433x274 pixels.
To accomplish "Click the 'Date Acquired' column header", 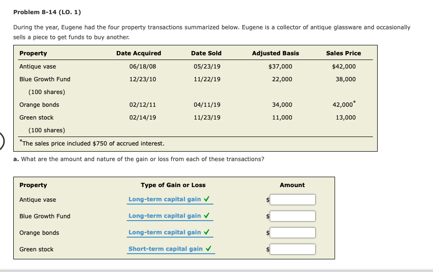I will click(139, 53).
